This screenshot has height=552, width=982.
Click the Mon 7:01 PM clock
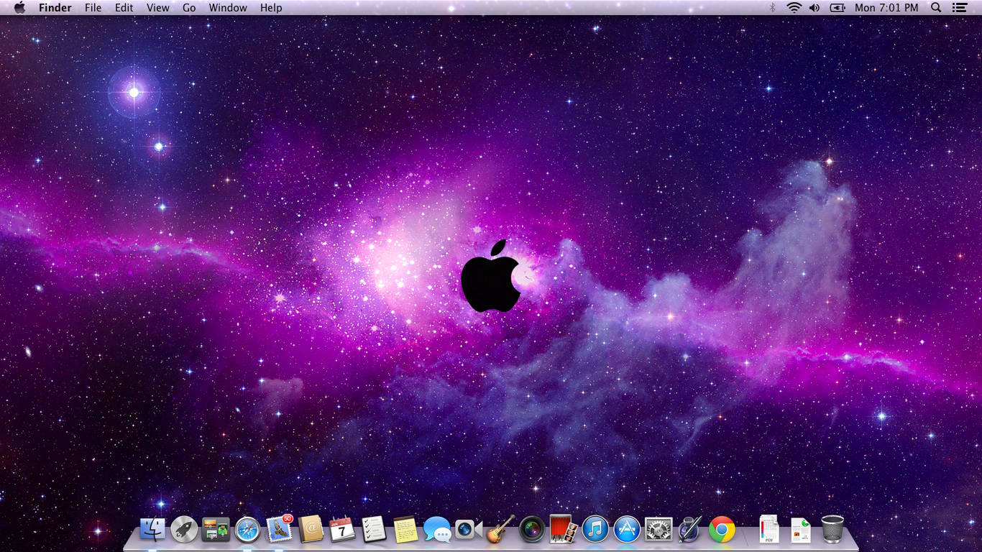[x=886, y=8]
